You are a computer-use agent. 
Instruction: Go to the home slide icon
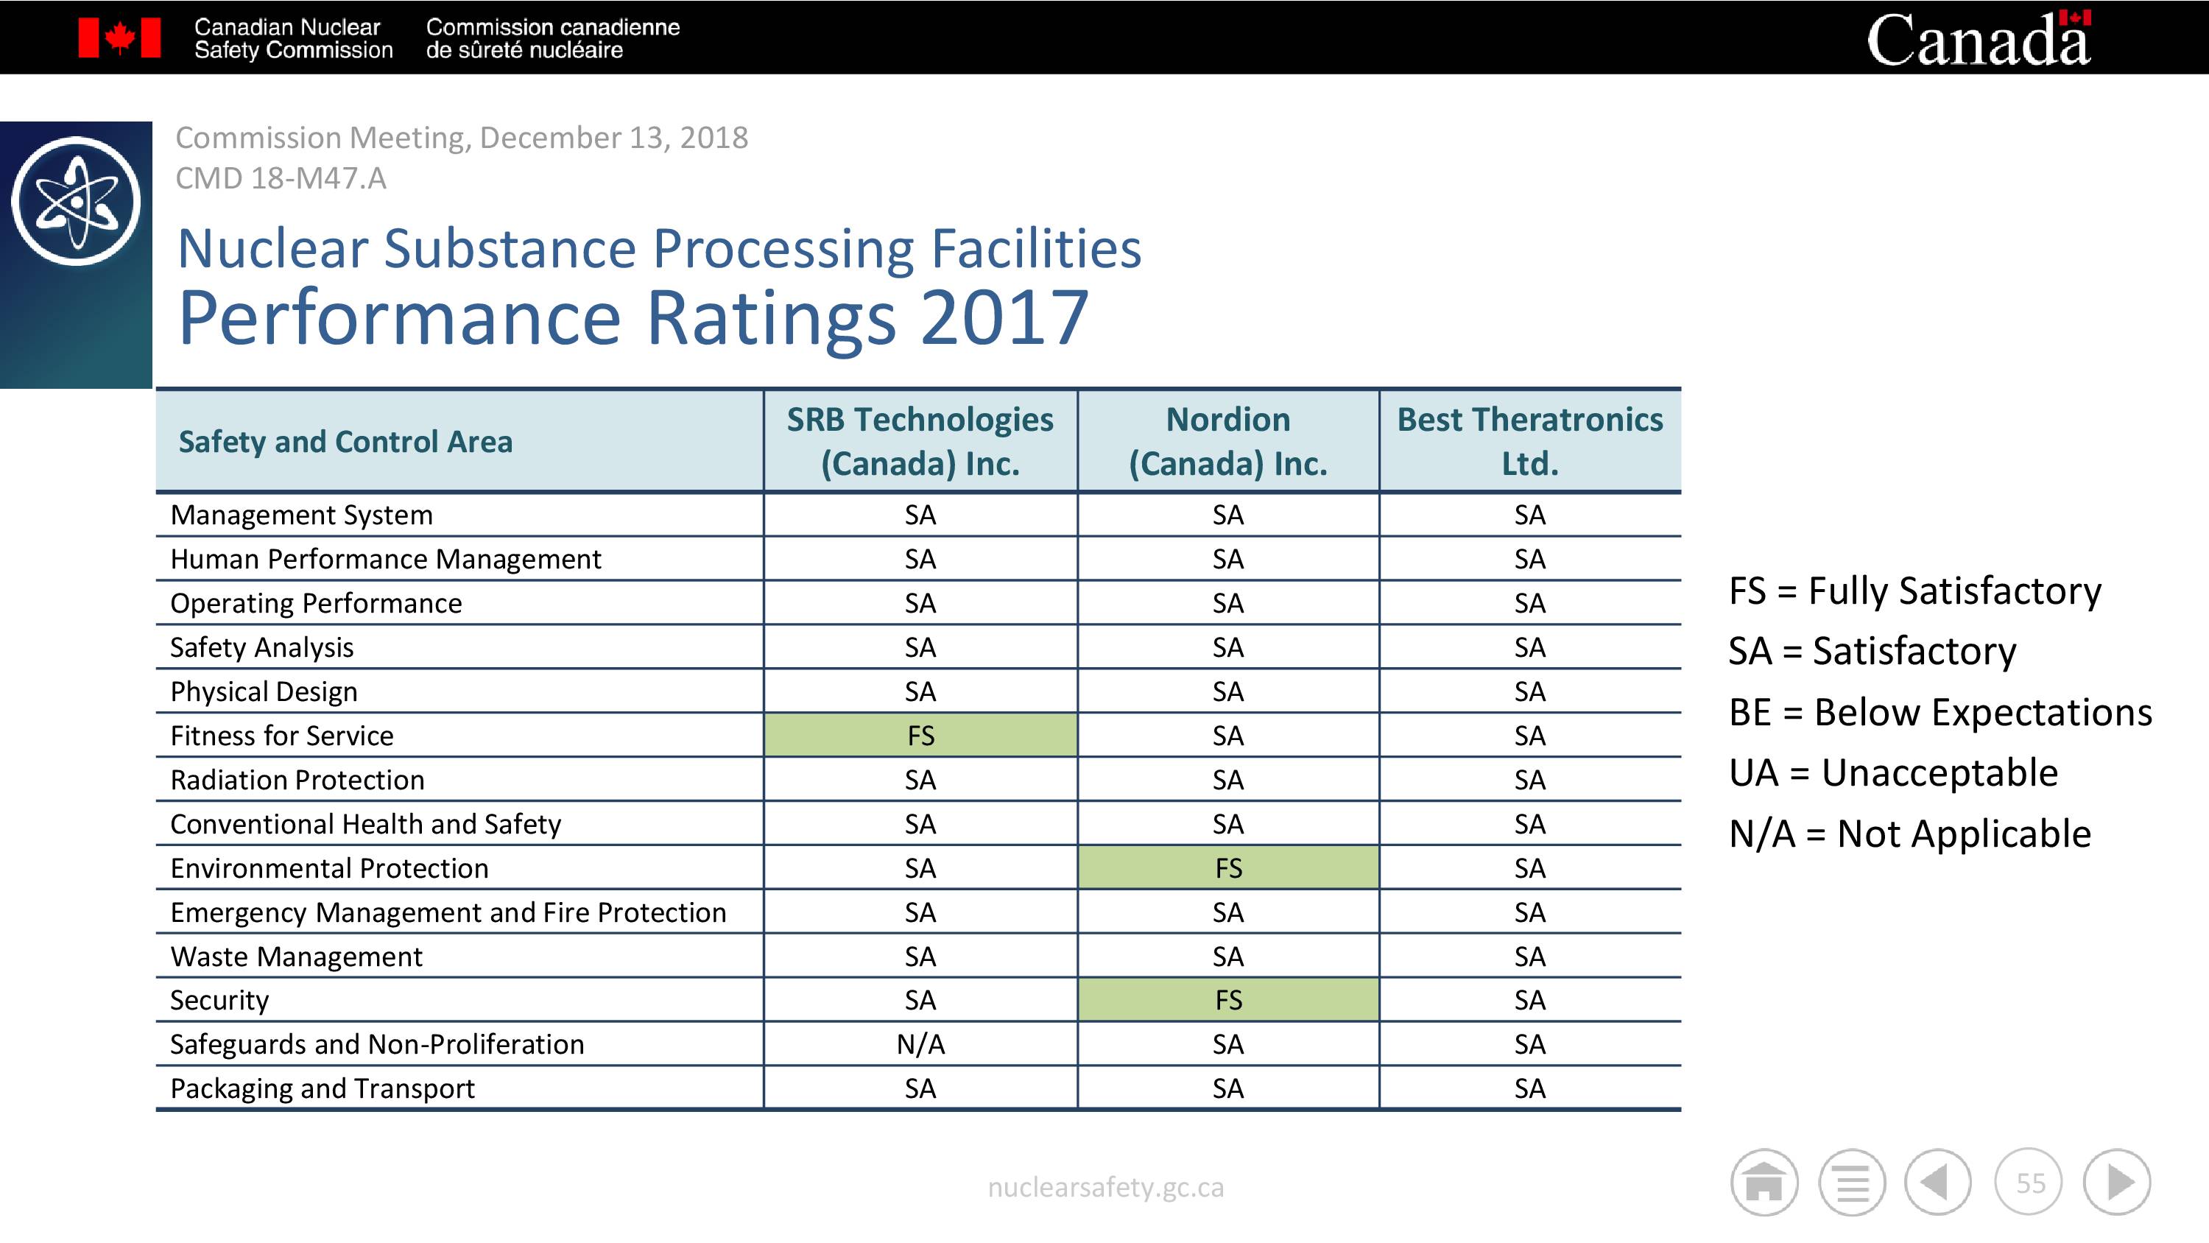1764,1182
